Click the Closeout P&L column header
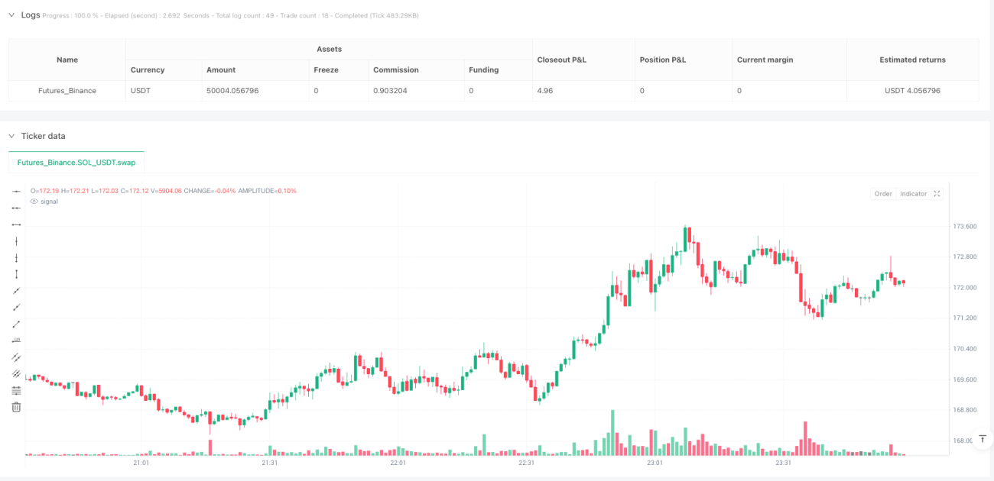The width and height of the screenshot is (994, 481). pyautogui.click(x=561, y=60)
